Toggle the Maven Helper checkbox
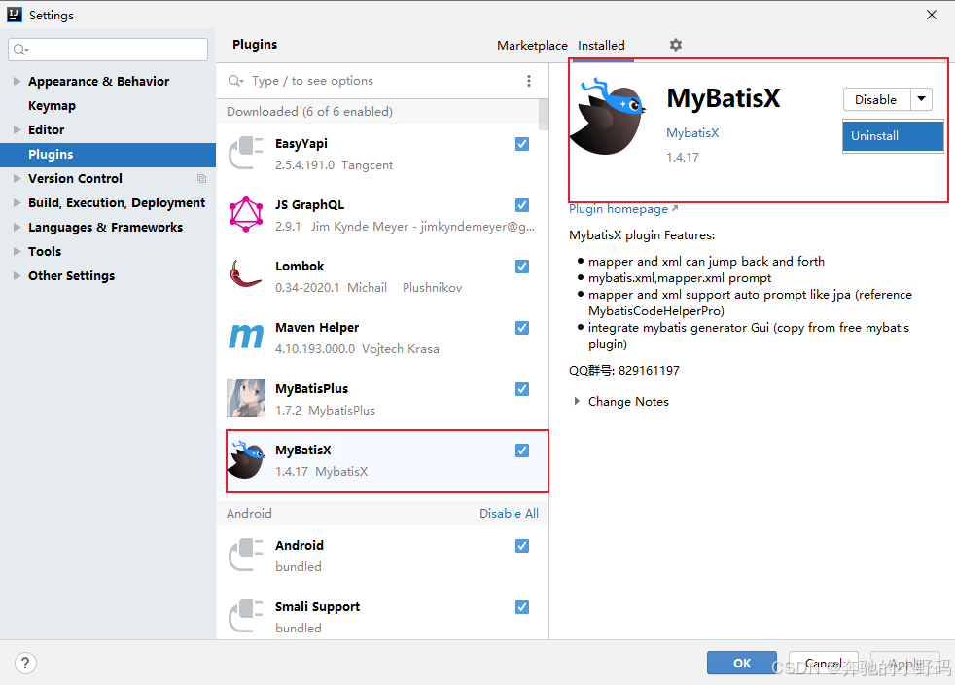The width and height of the screenshot is (955, 685). click(x=522, y=328)
